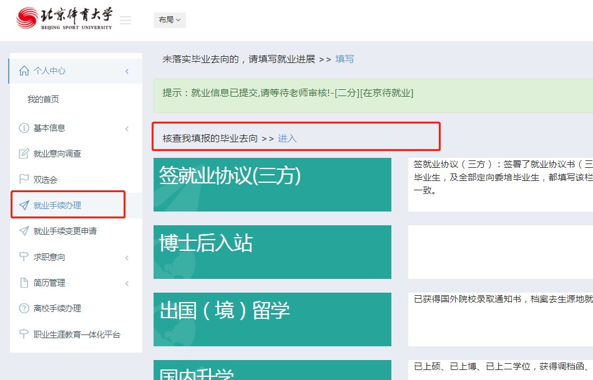The image size is (593, 380).
Task: Select 就业手续办理 in the sidebar
Action: coord(57,205)
